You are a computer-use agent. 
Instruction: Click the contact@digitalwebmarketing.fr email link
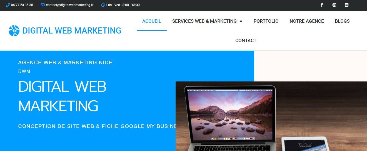[70, 5]
